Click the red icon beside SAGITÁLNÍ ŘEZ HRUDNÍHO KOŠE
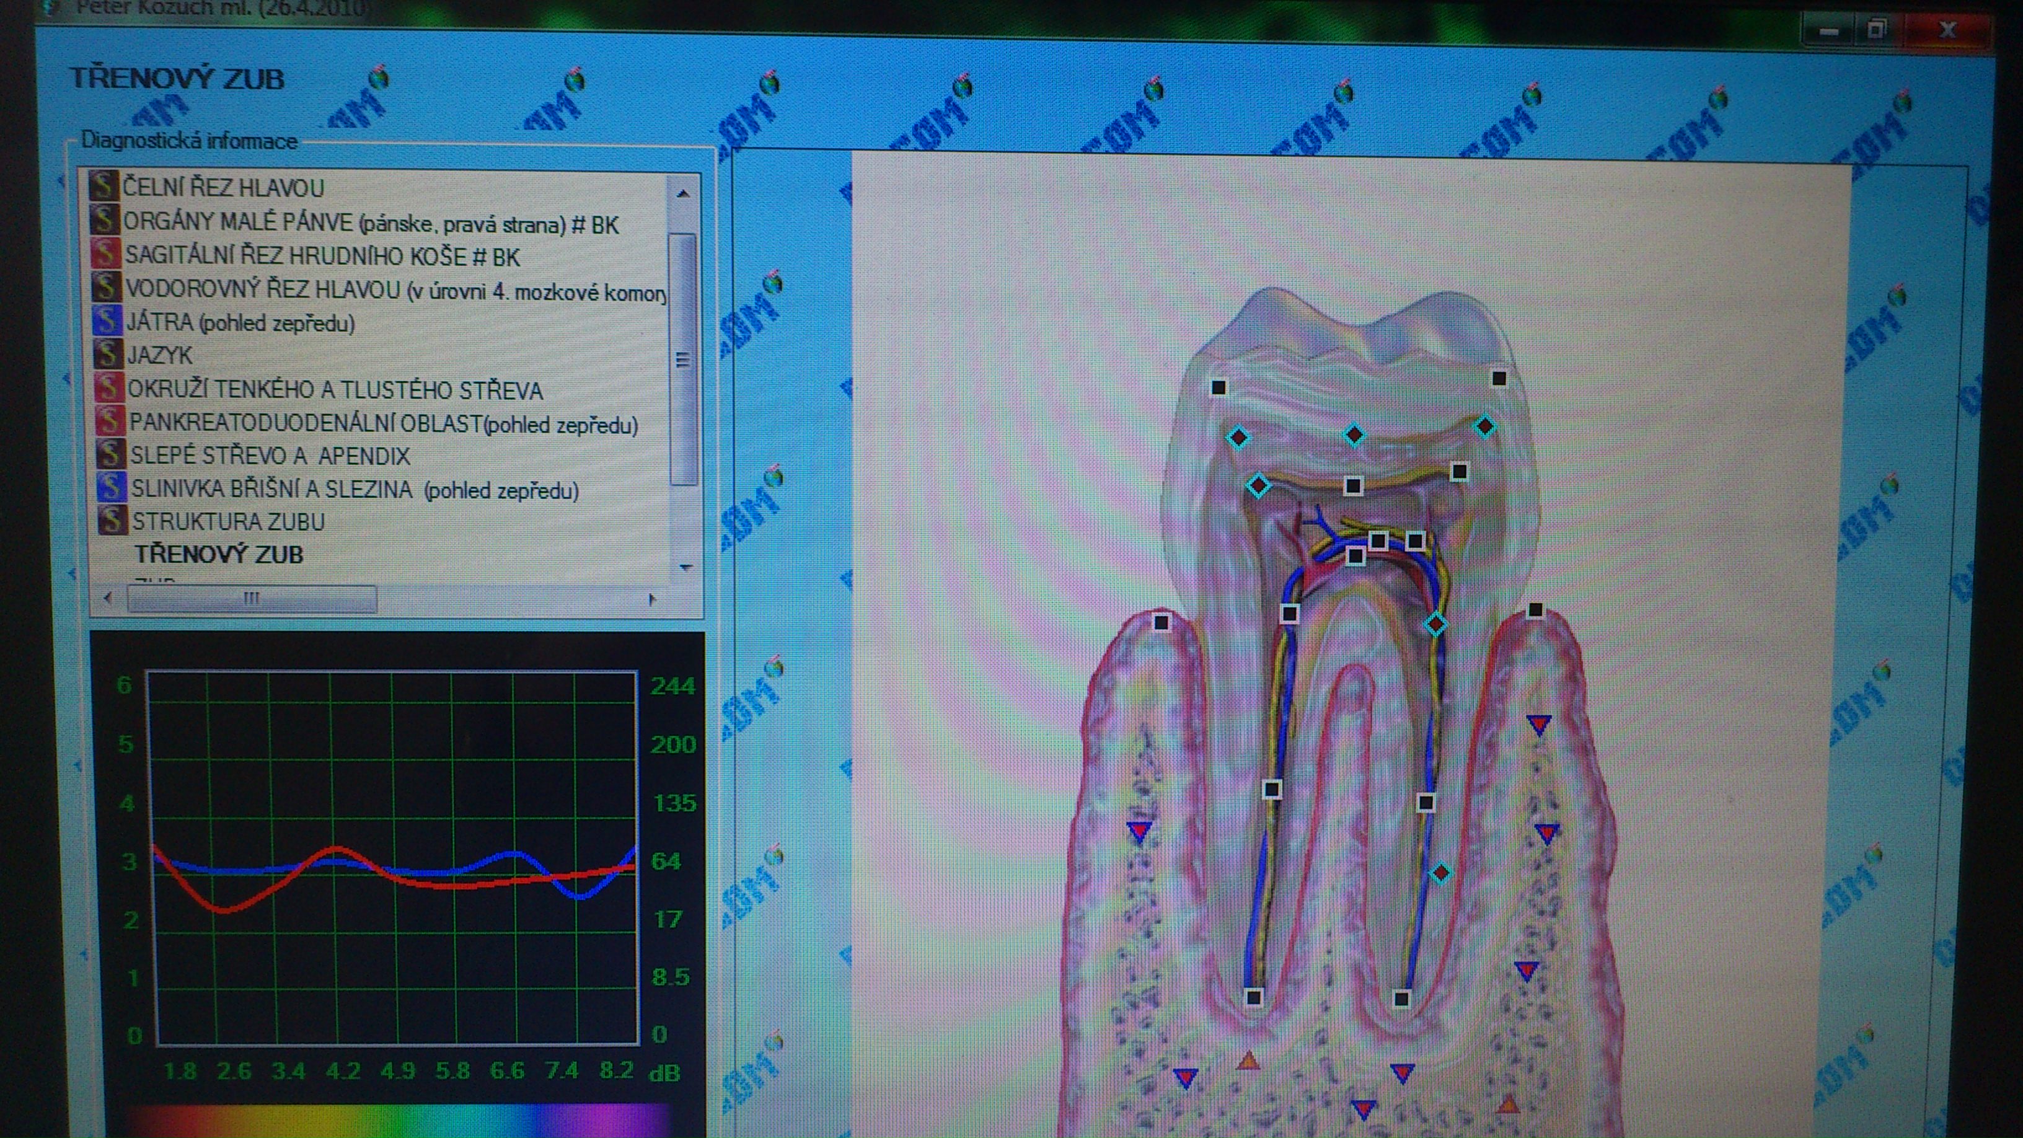The width and height of the screenshot is (2023, 1138). click(x=105, y=254)
